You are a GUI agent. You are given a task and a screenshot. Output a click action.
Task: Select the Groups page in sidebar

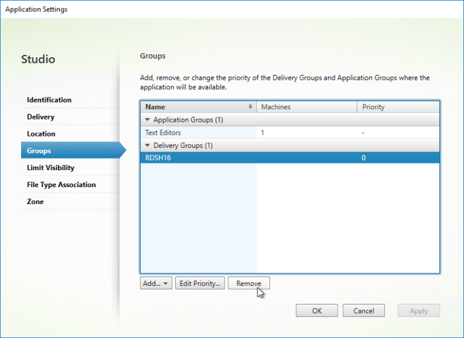39,151
